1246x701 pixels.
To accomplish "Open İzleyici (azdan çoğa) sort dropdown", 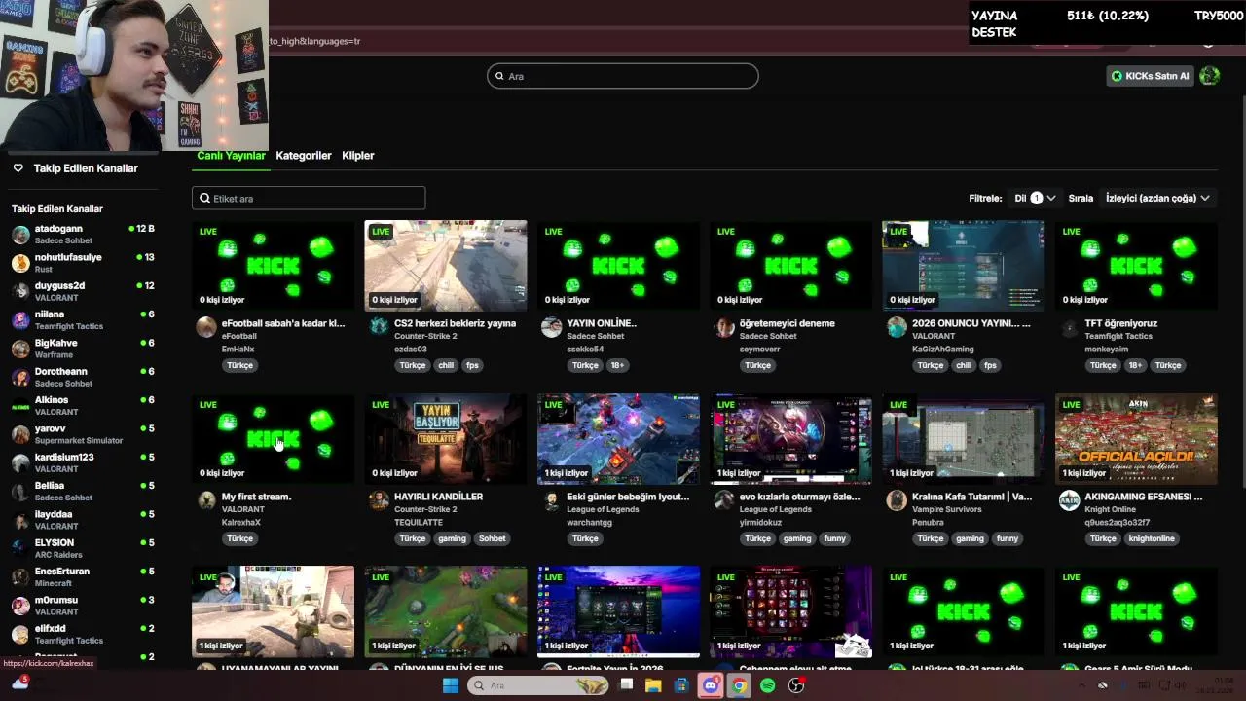I will click(1157, 198).
